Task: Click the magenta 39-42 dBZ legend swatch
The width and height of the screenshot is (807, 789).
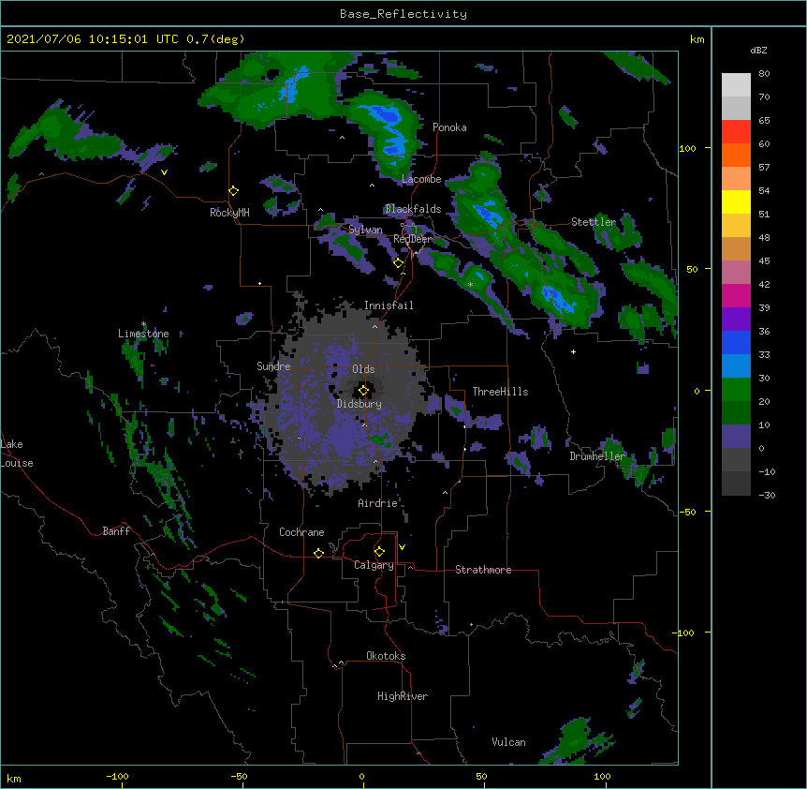Action: (736, 296)
